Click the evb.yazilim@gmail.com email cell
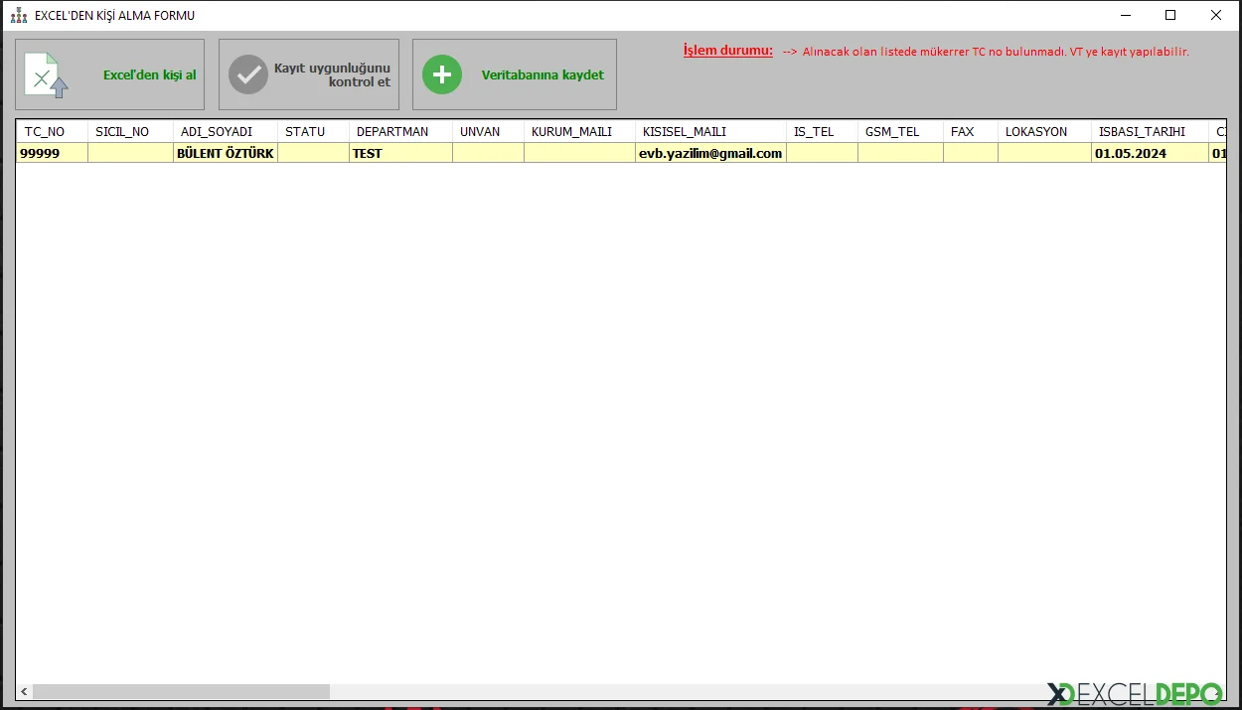The width and height of the screenshot is (1242, 710). 710,153
